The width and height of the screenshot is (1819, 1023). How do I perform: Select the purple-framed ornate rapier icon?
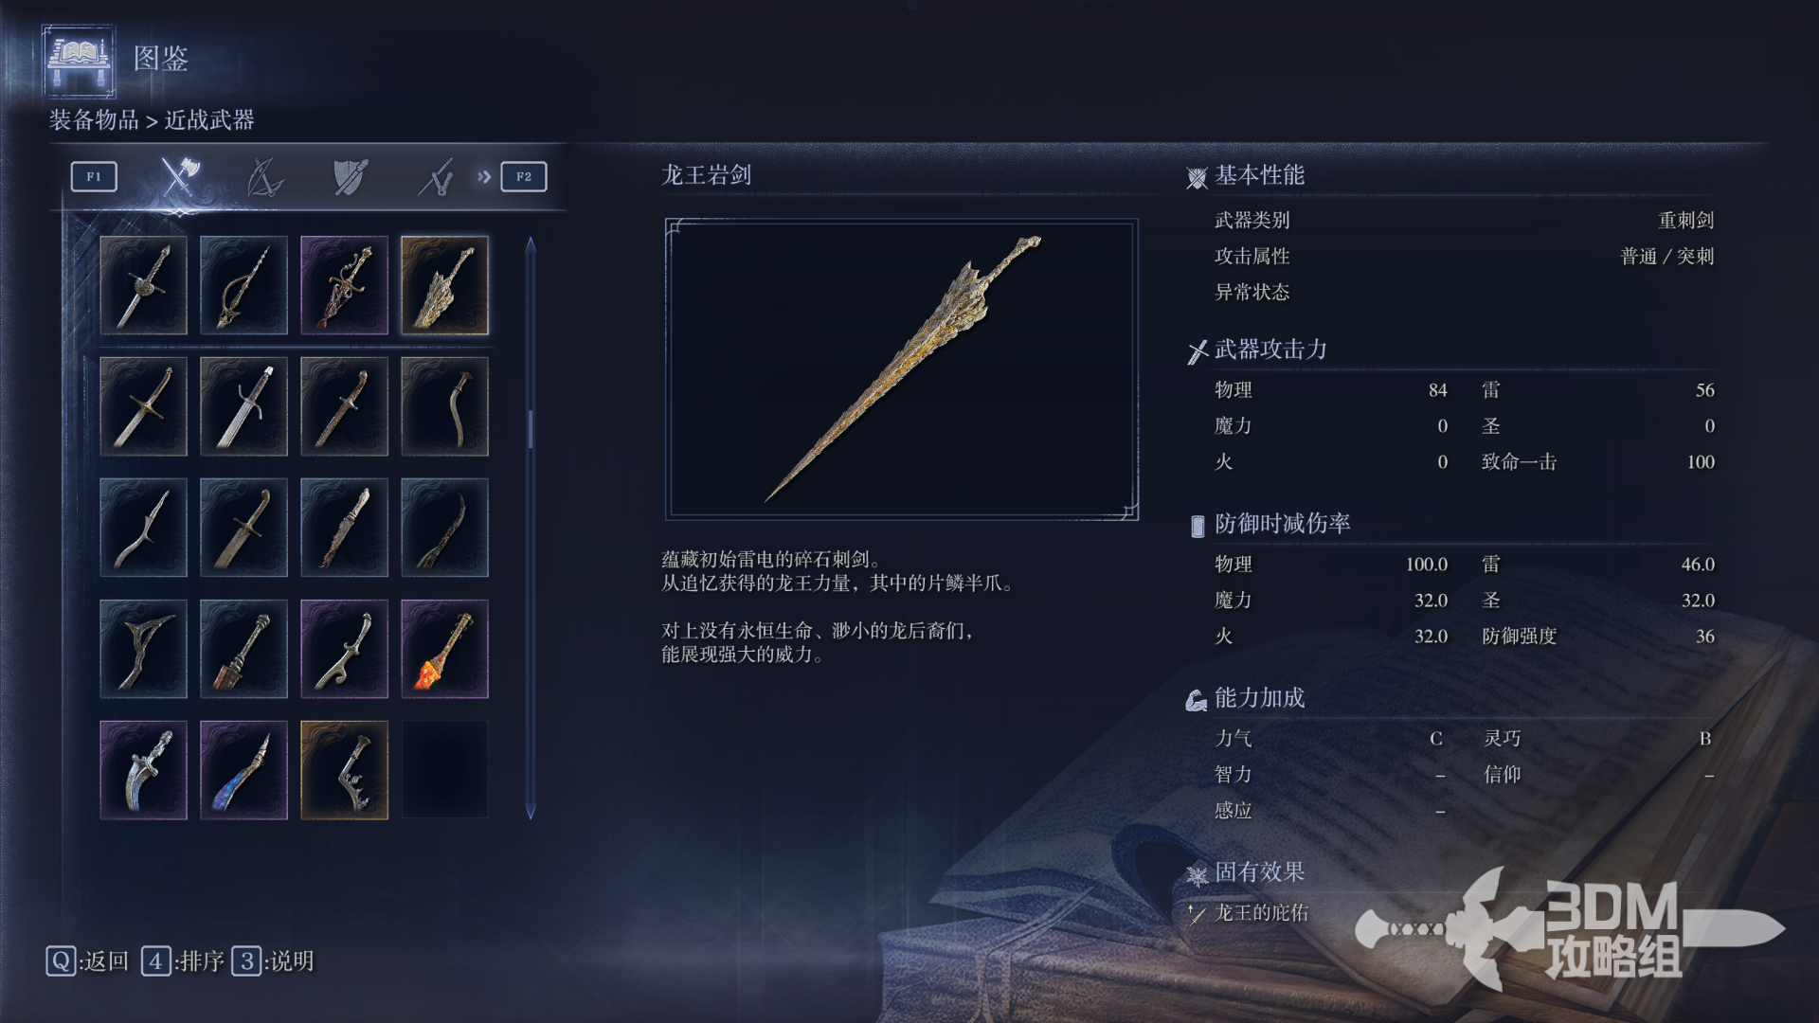pyautogui.click(x=344, y=285)
